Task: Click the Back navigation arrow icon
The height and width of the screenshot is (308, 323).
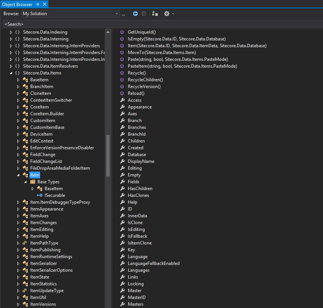Action: [135, 14]
